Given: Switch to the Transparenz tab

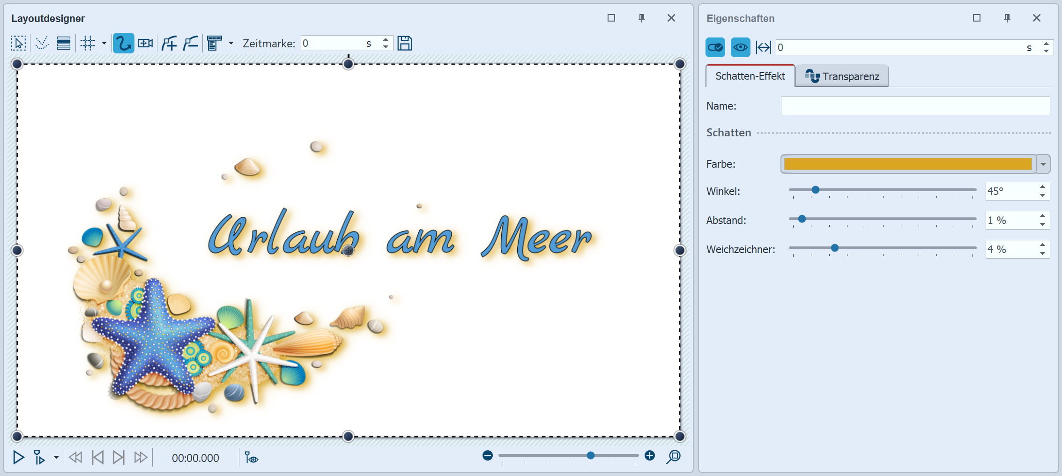Looking at the screenshot, I should point(842,76).
